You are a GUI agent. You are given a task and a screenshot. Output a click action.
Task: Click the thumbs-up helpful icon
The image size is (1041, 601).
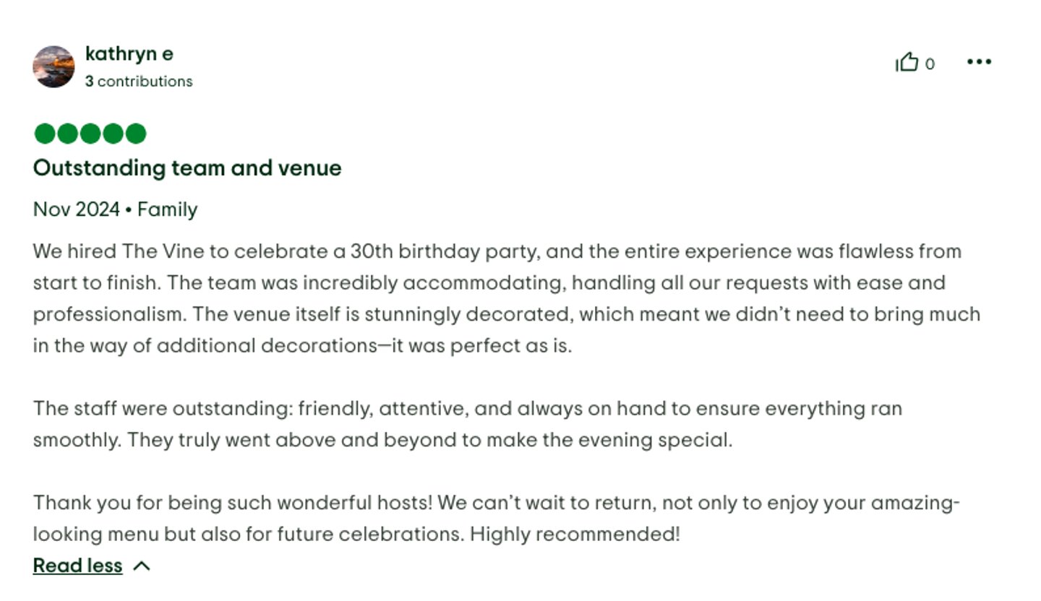click(907, 63)
